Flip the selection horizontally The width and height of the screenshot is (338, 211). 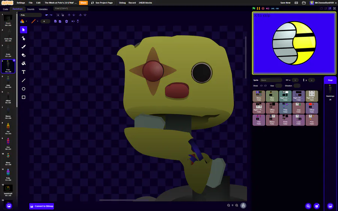[73, 21]
